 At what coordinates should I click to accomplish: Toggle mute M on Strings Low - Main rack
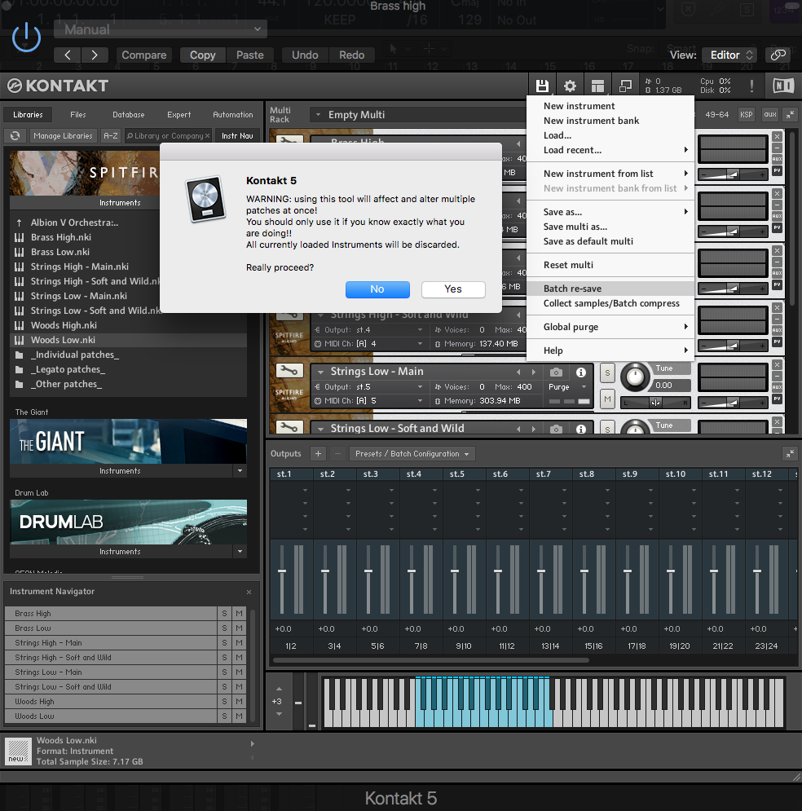pos(607,399)
